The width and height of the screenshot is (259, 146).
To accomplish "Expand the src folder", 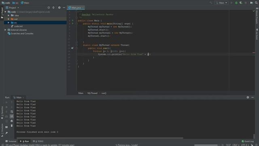I will coord(8,23).
